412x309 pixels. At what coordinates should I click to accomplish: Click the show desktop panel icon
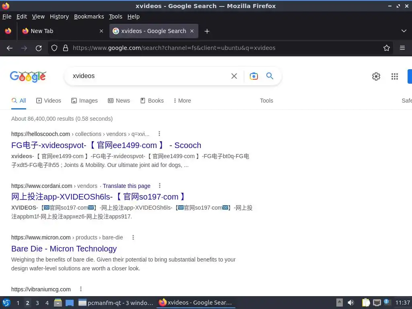[70, 303]
